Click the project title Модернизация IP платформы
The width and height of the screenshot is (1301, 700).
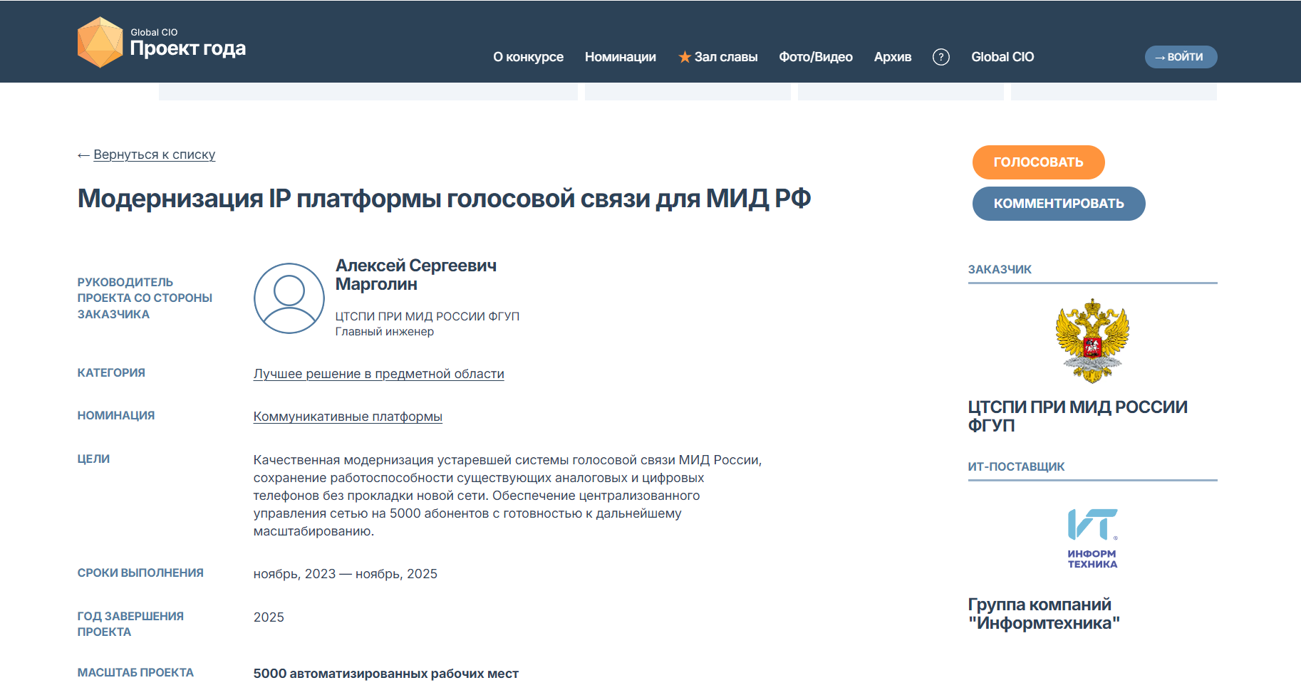[444, 199]
